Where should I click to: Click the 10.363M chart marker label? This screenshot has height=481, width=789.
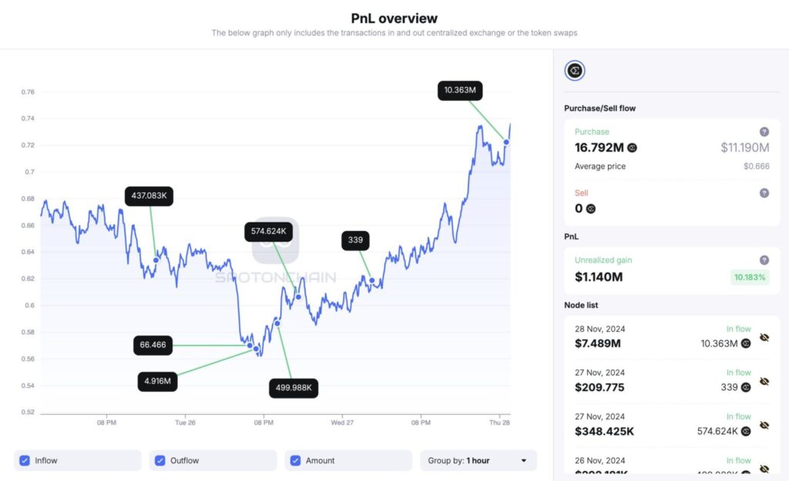(461, 91)
